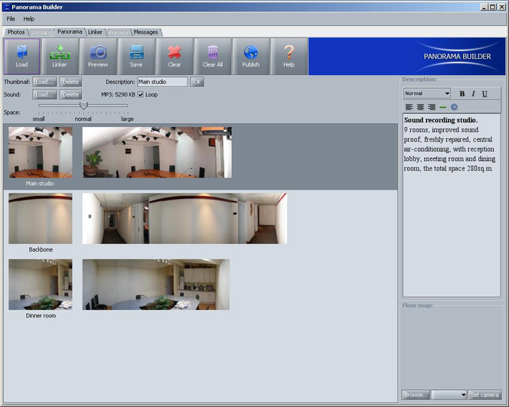Switch to the Messages tab
Image resolution: width=509 pixels, height=407 pixels.
145,32
